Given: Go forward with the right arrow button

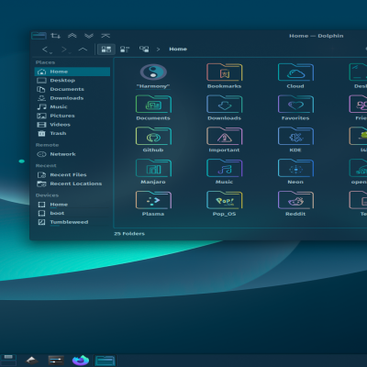Looking at the screenshot, I should (65, 50).
